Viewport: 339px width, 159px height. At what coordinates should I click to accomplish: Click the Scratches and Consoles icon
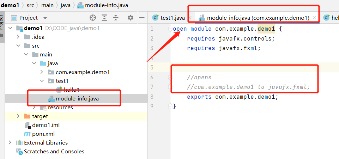19,152
